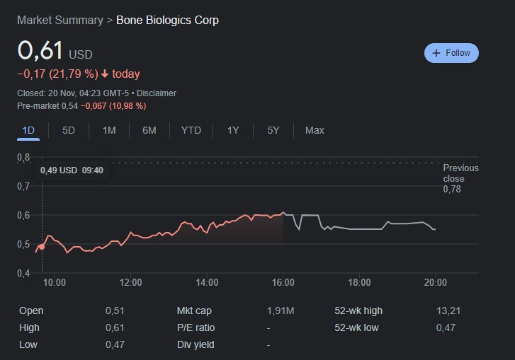Switch to the 1M range tab

(109, 130)
